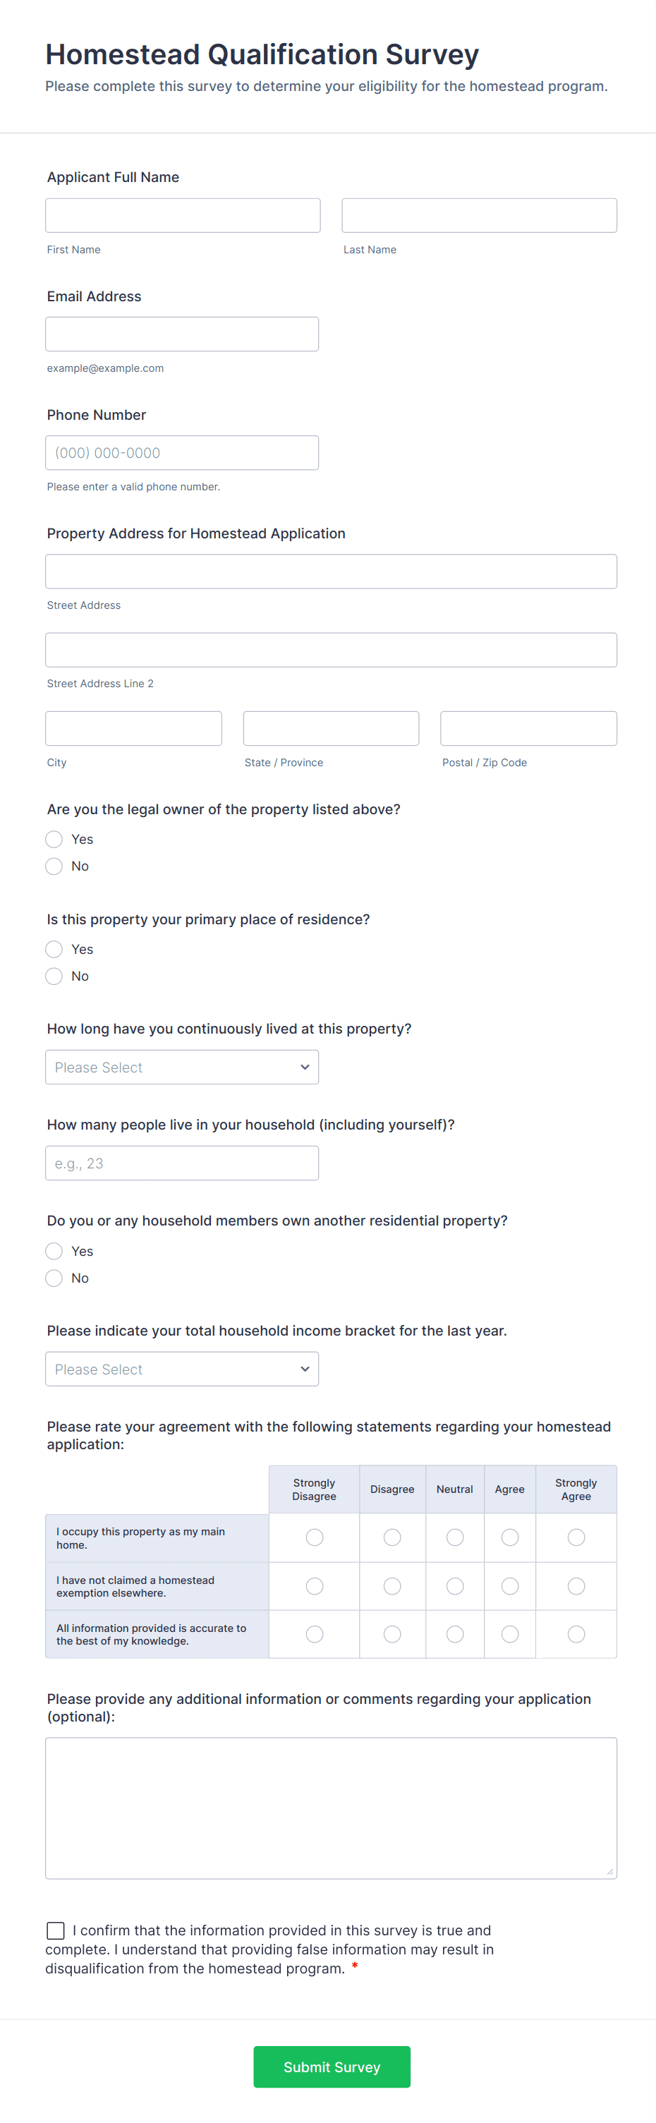Click the household size number input
The image size is (656, 2123).
click(x=182, y=1163)
